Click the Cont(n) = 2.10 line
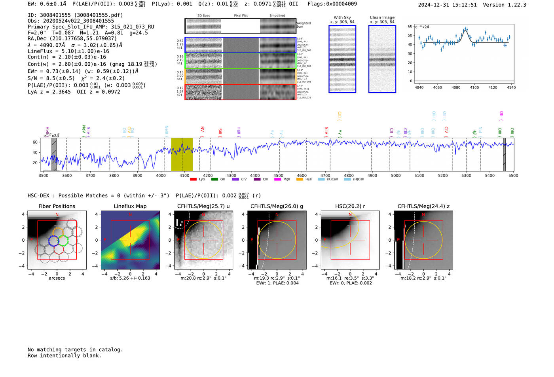Viewport: 554px width, 377px height. [x=67, y=57]
